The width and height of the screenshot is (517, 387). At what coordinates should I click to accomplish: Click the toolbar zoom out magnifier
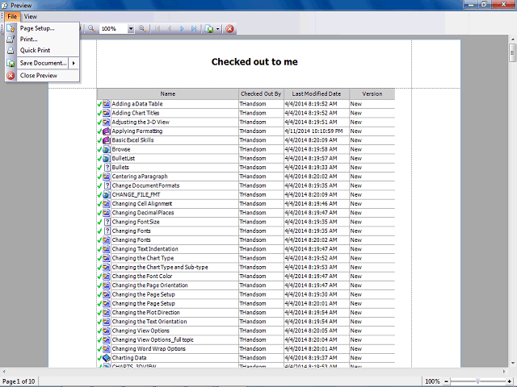[91, 29]
